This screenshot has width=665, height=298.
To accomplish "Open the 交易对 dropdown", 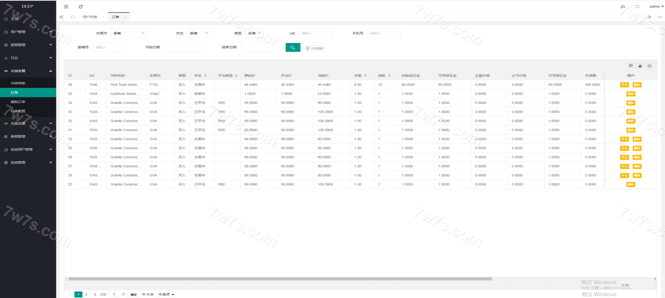I will pos(129,33).
